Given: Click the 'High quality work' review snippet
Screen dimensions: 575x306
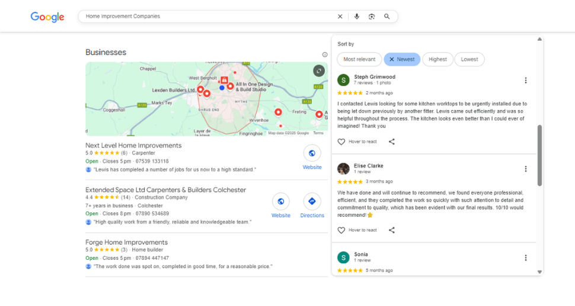Looking at the screenshot, I should point(172,222).
